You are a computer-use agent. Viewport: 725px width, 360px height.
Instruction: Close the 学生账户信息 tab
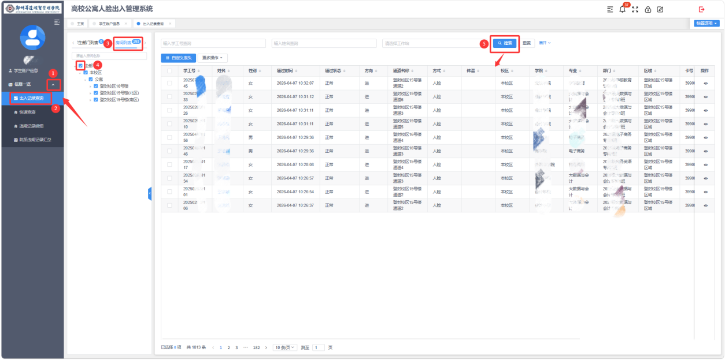126,24
